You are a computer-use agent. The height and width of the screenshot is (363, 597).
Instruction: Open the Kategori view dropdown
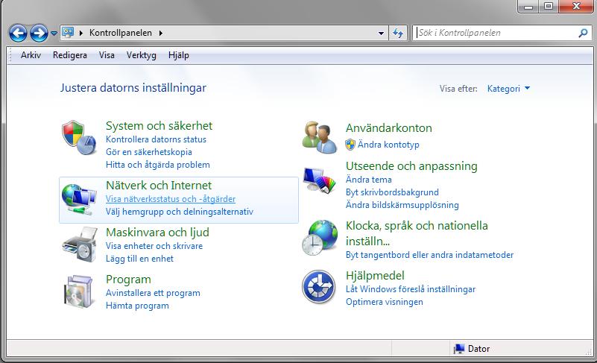[x=508, y=89]
